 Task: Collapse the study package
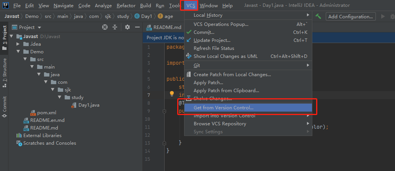click(59, 97)
